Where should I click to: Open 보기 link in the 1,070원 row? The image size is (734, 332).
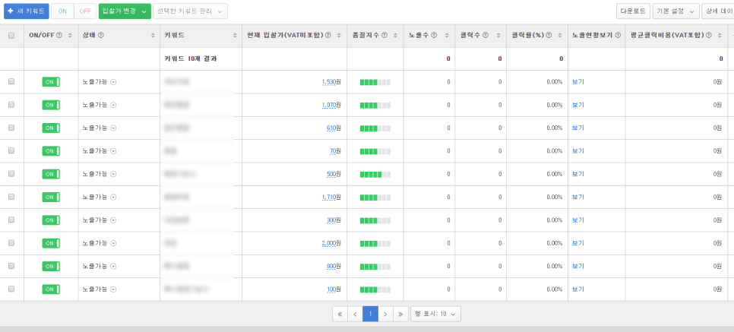pos(577,105)
